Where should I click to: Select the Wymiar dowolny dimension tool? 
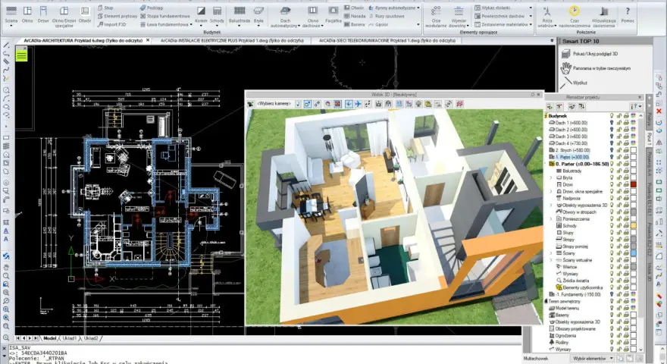coord(459,16)
